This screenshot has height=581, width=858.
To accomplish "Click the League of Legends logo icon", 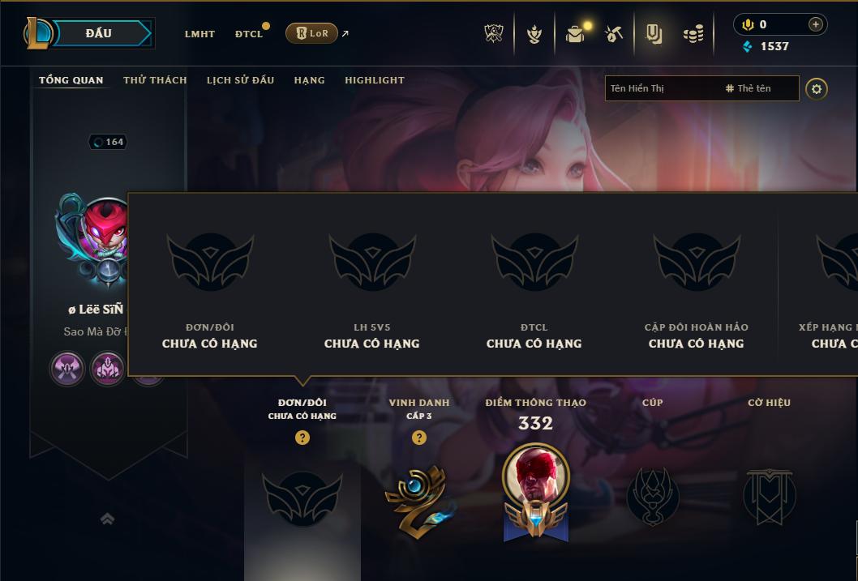I will click(x=37, y=33).
